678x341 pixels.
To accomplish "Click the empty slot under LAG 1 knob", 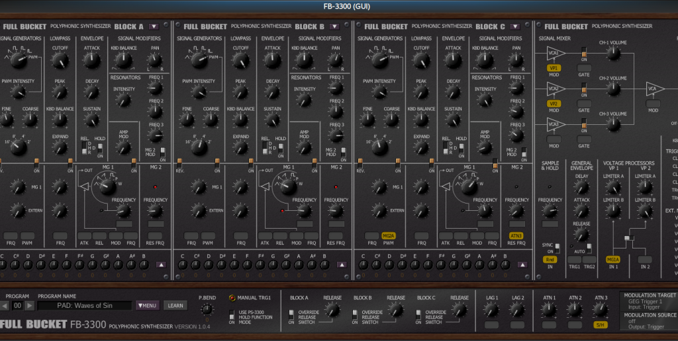I will [492, 324].
